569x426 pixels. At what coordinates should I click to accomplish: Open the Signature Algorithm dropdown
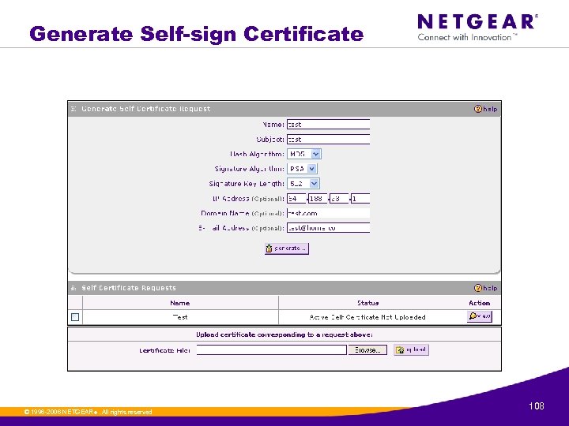tap(302, 169)
